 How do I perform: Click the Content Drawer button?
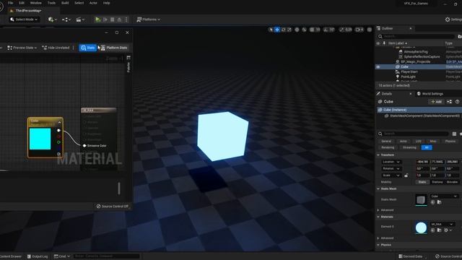coord(11,256)
